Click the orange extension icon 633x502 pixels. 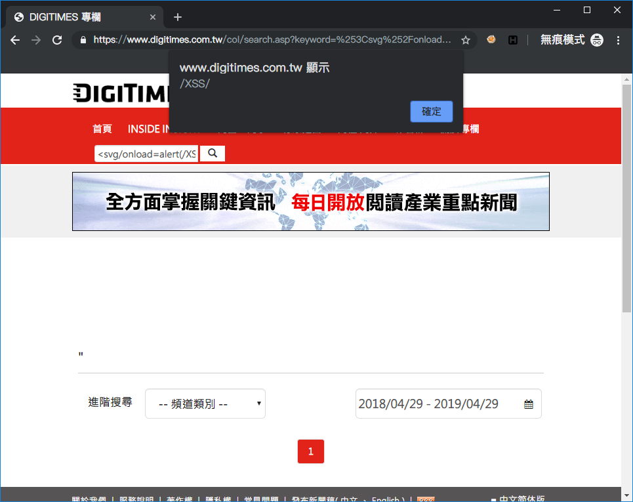coord(491,39)
